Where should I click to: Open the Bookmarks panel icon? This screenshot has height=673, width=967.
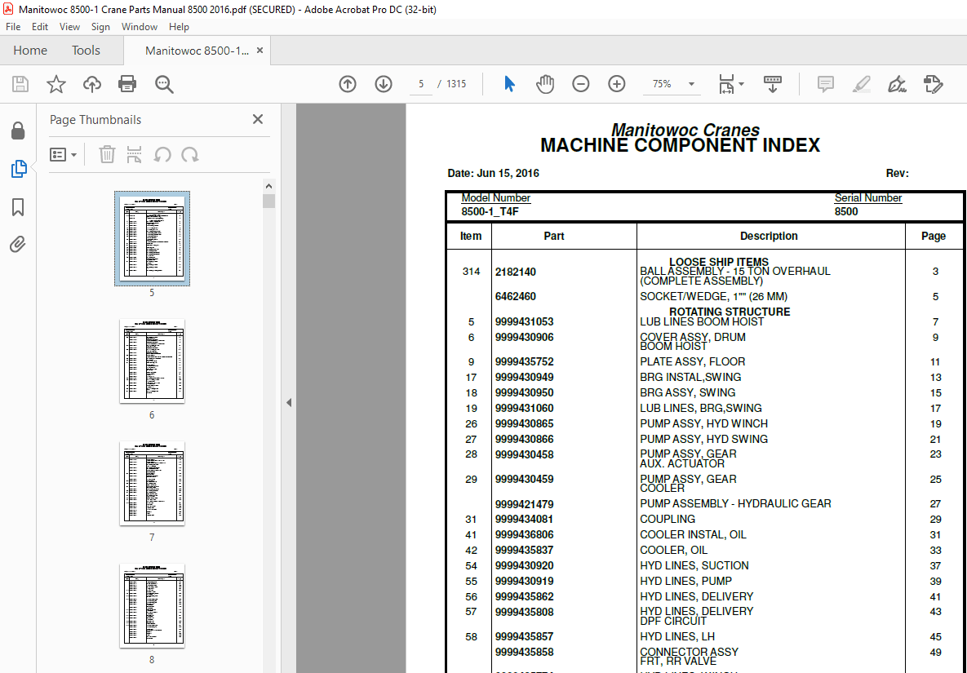(18, 208)
